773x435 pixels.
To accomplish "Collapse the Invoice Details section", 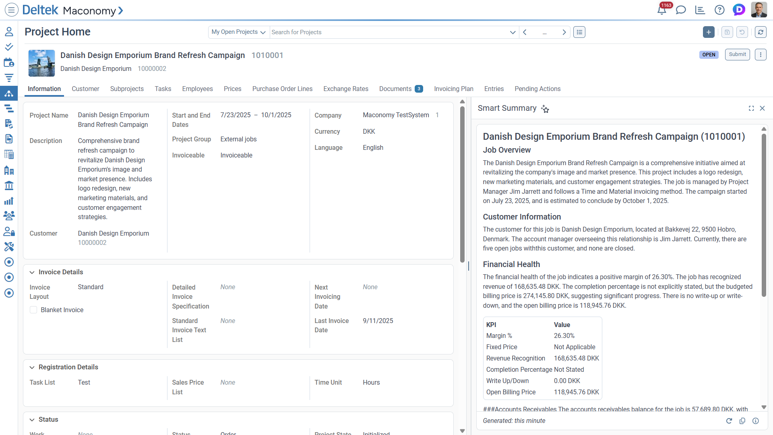I will pyautogui.click(x=32, y=272).
